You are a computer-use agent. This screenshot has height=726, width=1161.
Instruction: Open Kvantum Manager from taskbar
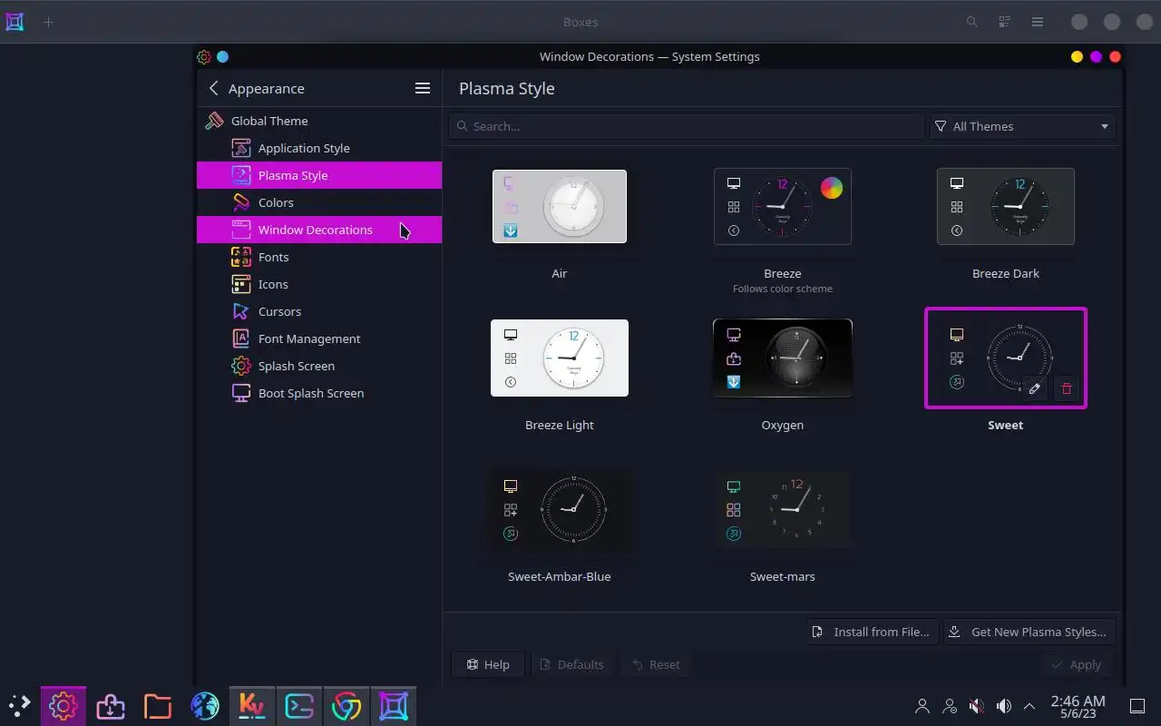252,706
